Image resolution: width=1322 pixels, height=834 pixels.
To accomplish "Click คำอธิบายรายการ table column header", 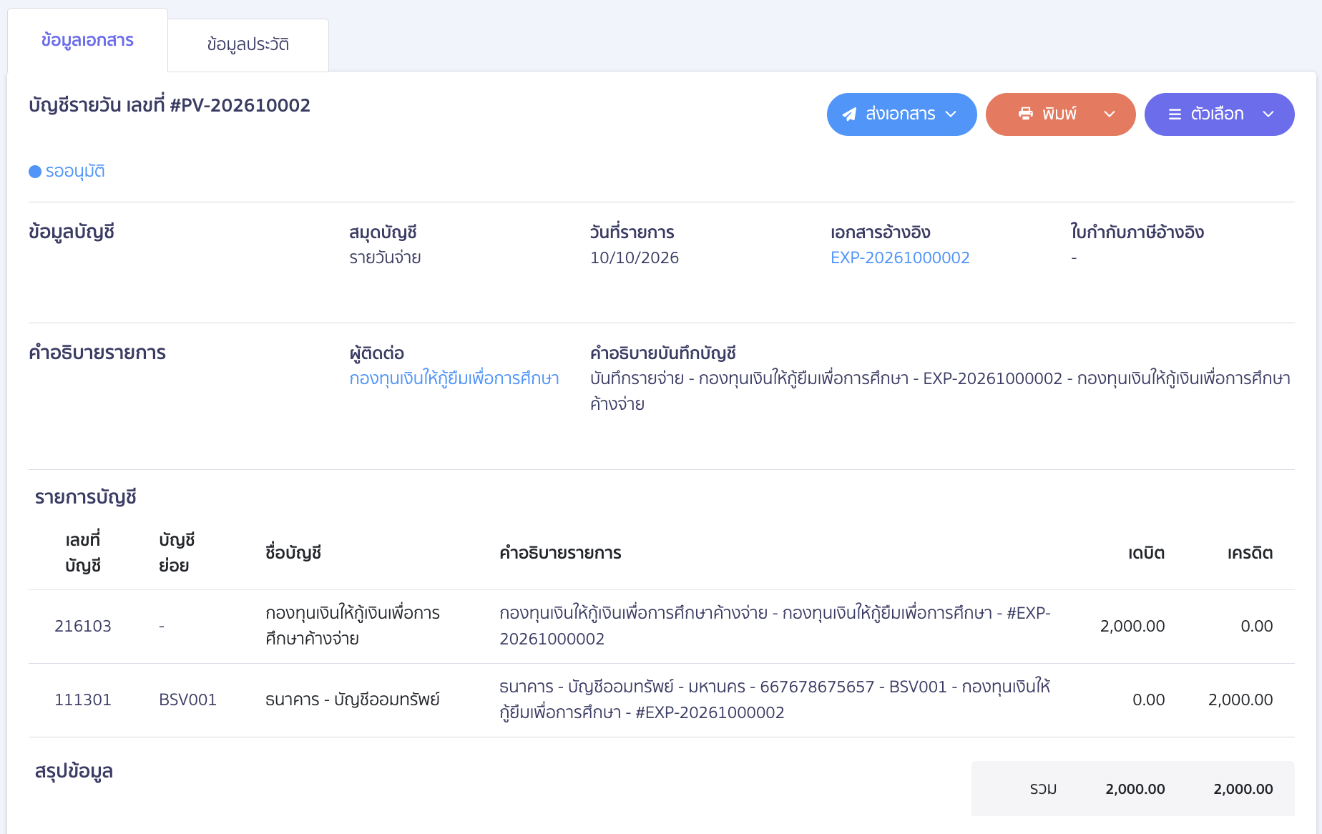I will (x=560, y=553).
